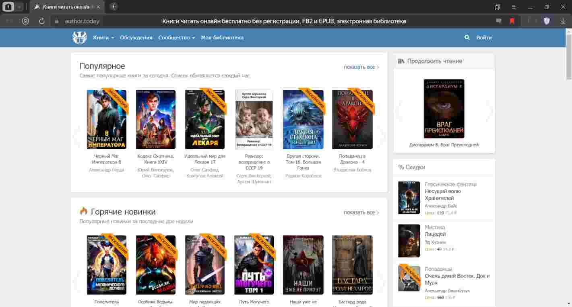Open the Особняк Ведьмы book cover

pos(156,265)
